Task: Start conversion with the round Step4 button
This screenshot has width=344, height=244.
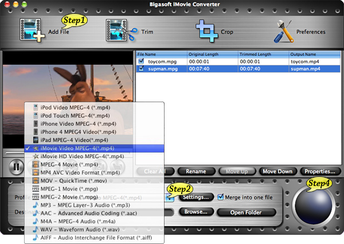Action: [313, 206]
